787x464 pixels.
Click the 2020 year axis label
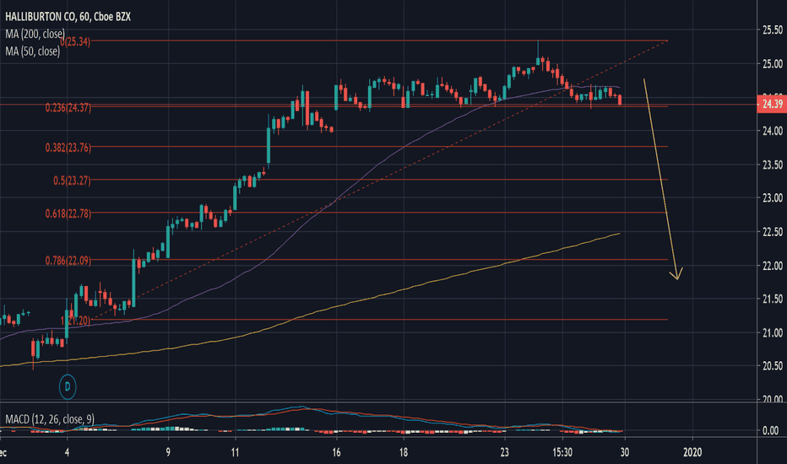[692, 452]
